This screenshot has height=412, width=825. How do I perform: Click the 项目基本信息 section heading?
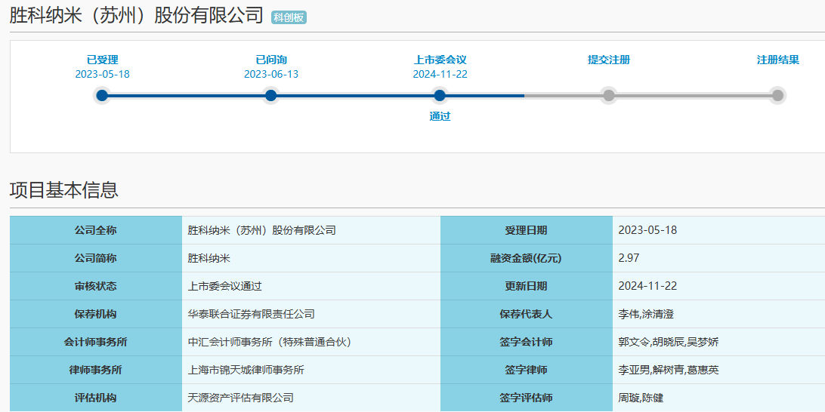[x=64, y=190]
